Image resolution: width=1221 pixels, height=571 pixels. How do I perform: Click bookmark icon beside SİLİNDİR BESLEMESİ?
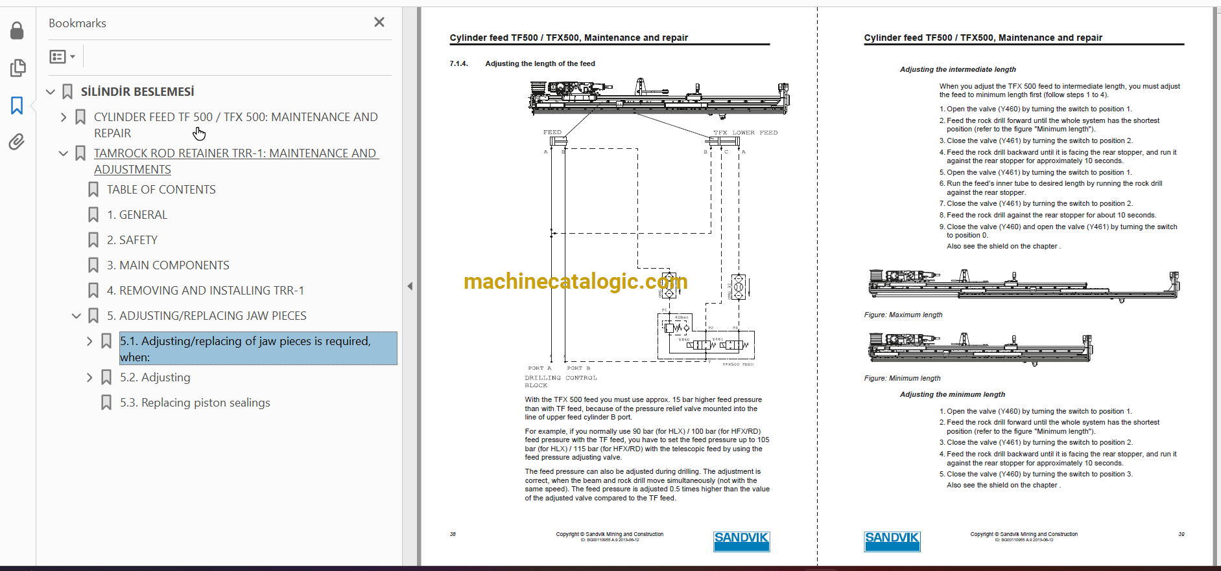click(67, 92)
